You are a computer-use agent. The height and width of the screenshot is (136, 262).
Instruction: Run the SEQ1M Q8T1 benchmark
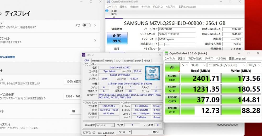click(x=172, y=78)
